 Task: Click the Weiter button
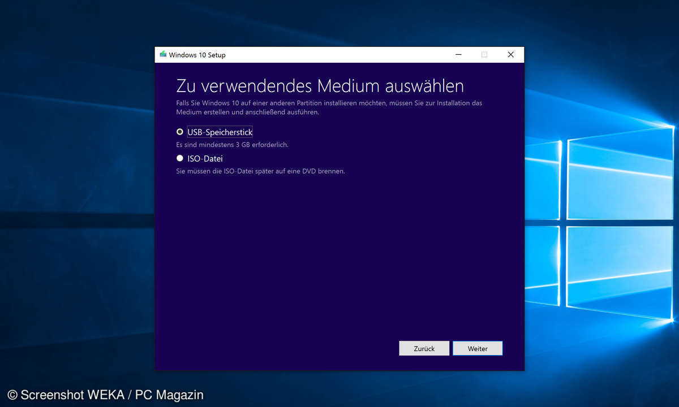(478, 348)
